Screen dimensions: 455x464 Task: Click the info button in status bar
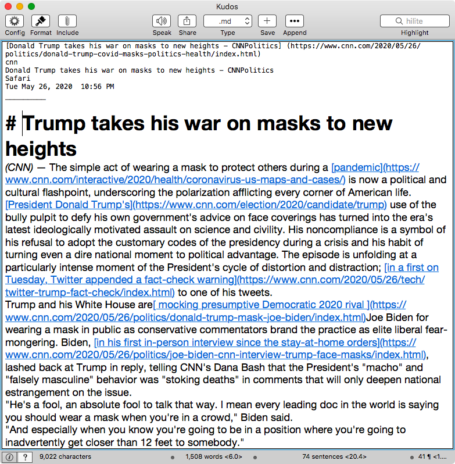tap(9, 457)
